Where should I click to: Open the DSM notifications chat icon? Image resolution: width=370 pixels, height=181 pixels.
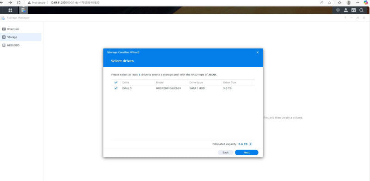point(338,10)
